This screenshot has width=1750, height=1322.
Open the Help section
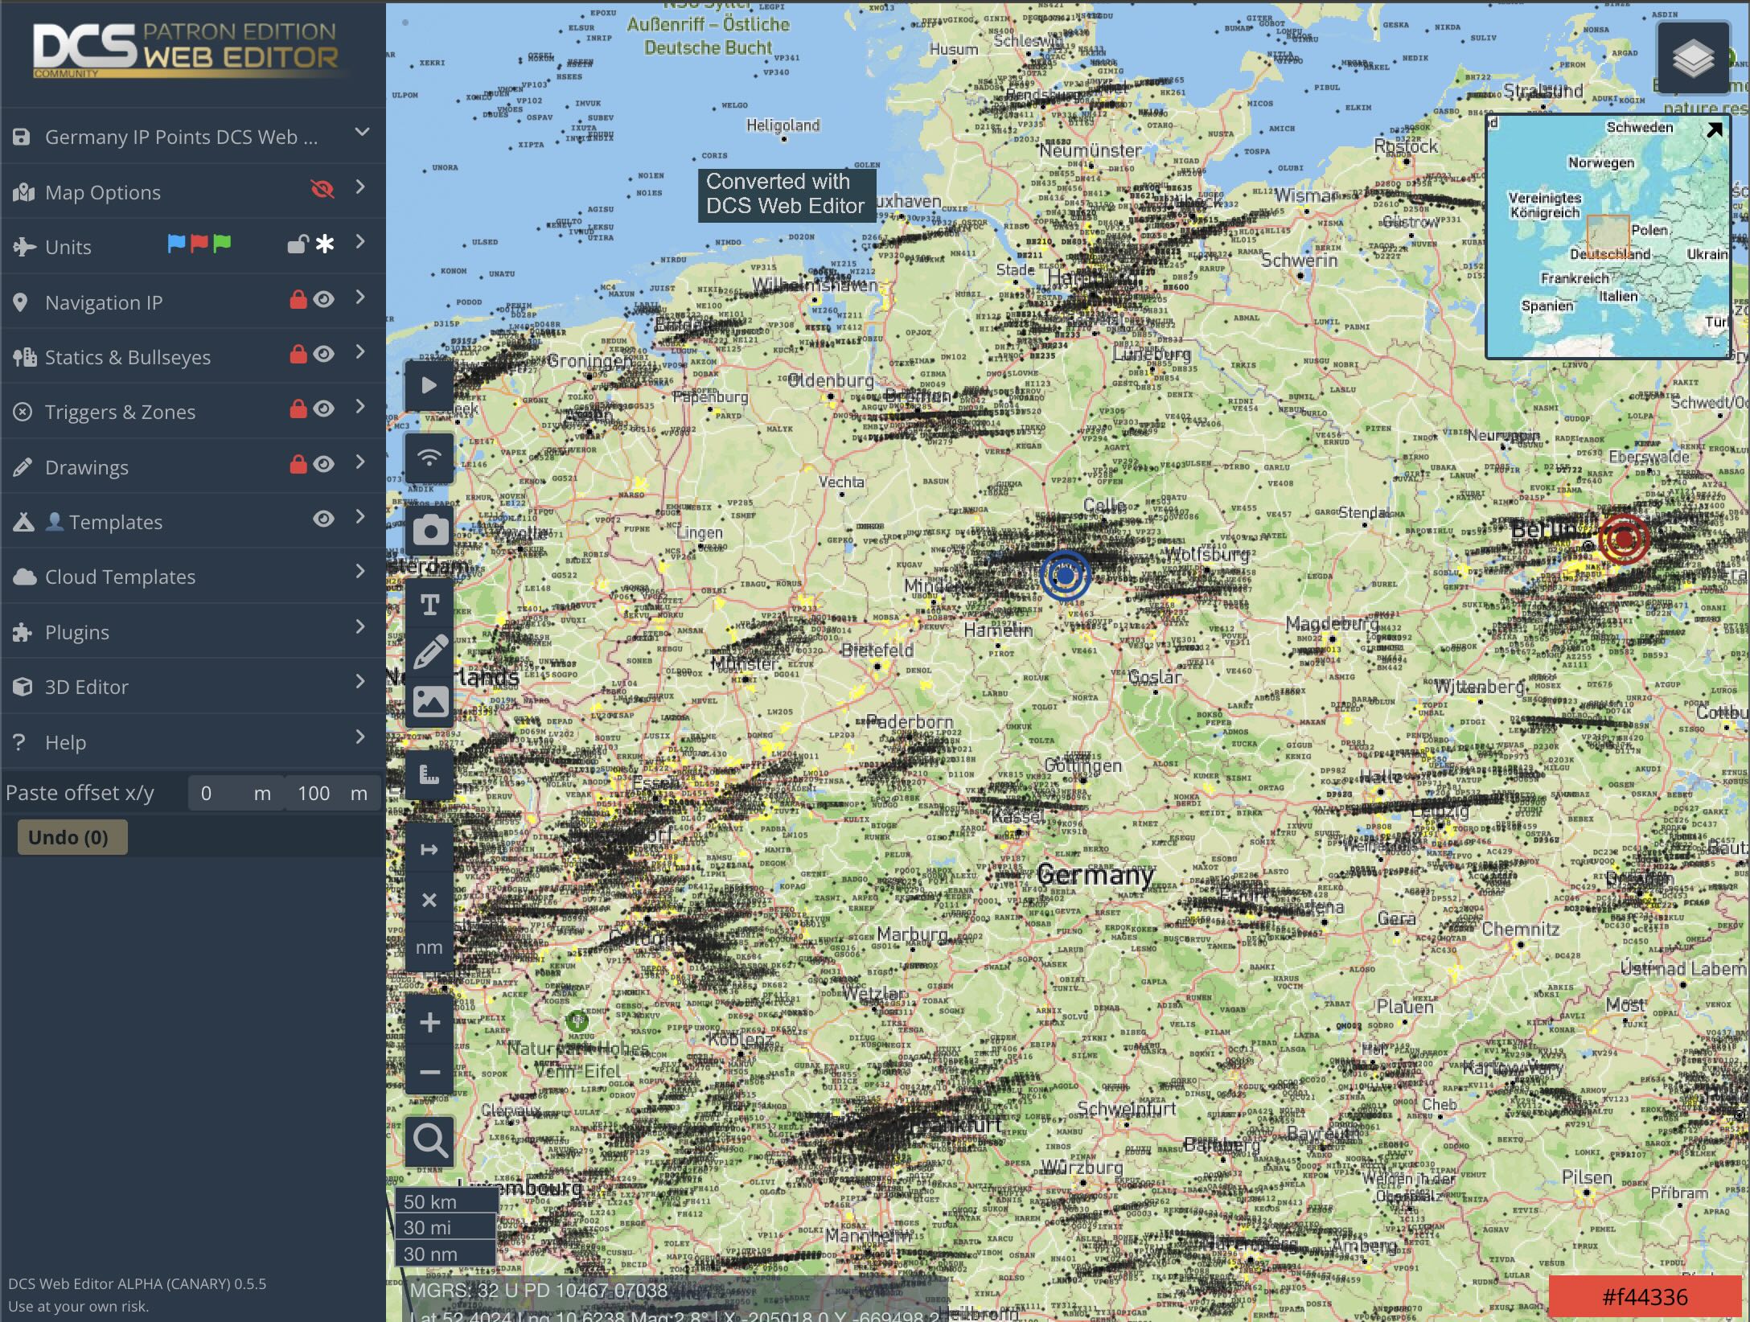coord(64,741)
